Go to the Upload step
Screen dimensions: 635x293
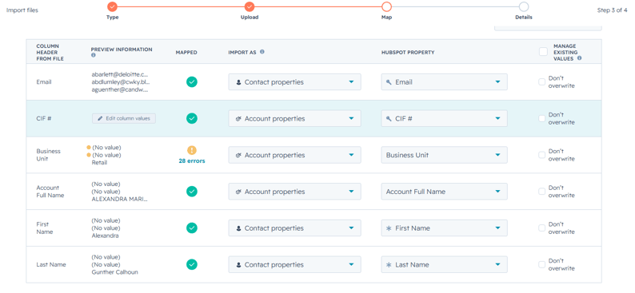tap(250, 6)
